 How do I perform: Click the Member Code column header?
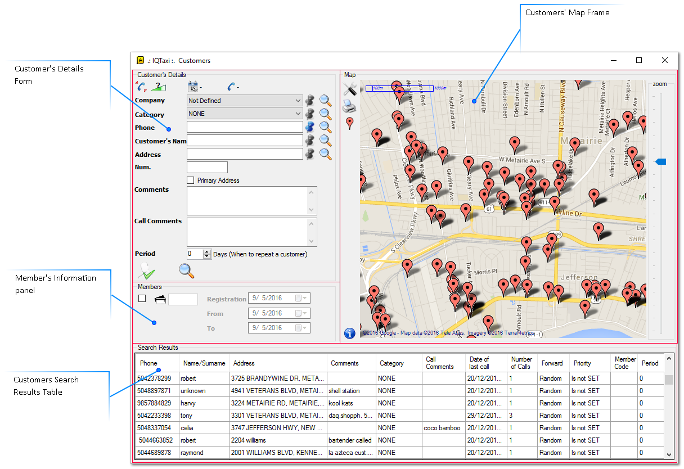(625, 363)
